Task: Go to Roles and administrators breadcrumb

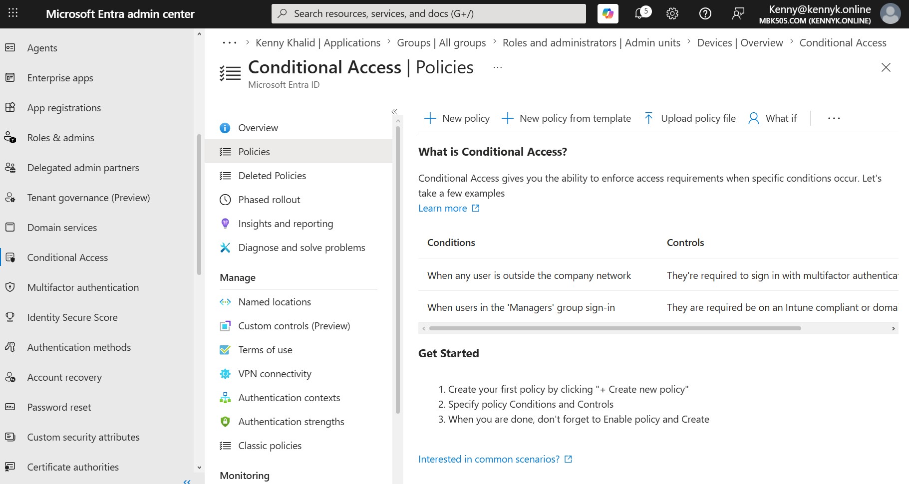Action: [x=592, y=43]
